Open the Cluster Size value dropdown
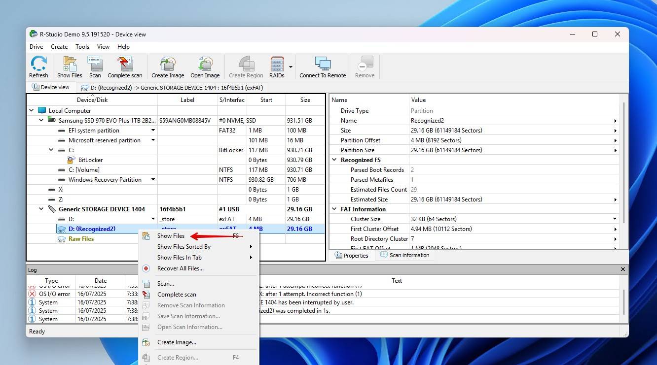The height and width of the screenshot is (365, 657). point(615,219)
